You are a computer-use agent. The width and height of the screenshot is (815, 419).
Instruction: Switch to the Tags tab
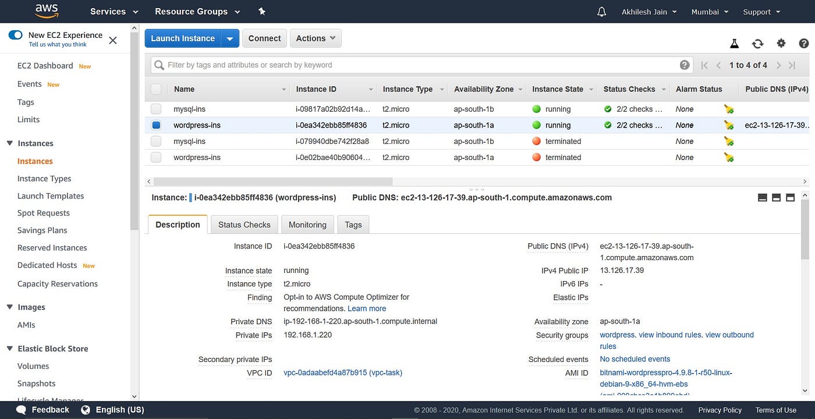353,225
